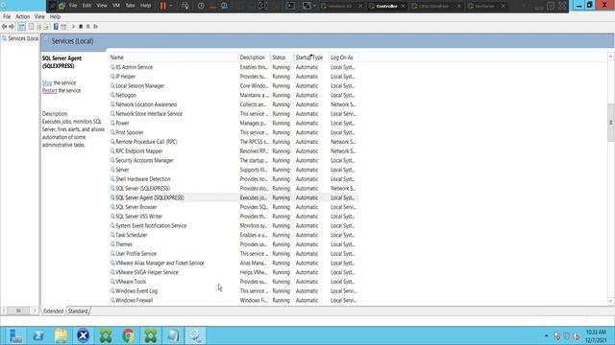Click the Stop Service square icon
Viewport: 615px width, 345px height.
[x=81, y=27]
